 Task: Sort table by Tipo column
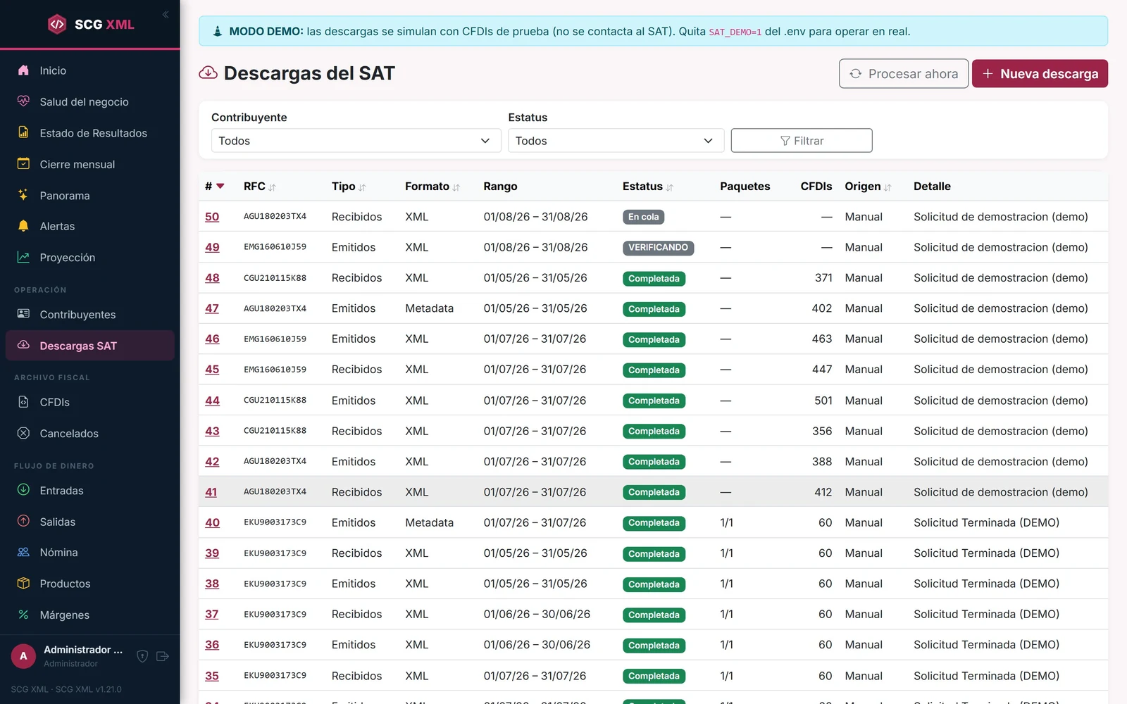[x=349, y=187]
